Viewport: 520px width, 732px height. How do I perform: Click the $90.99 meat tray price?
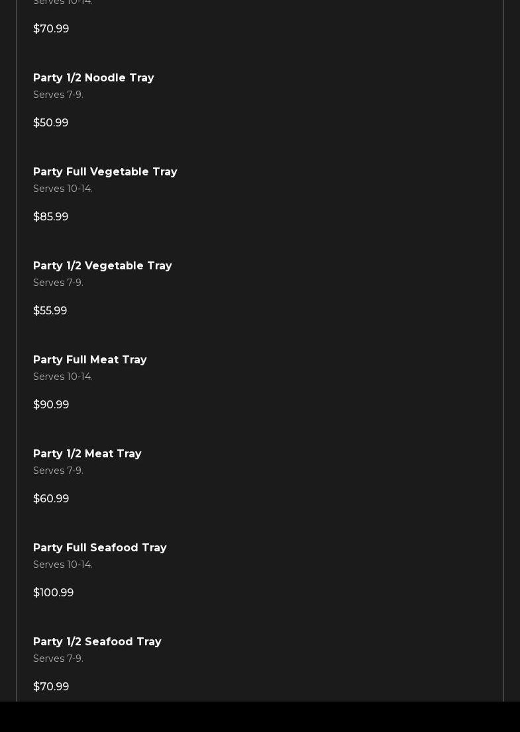coord(51,405)
